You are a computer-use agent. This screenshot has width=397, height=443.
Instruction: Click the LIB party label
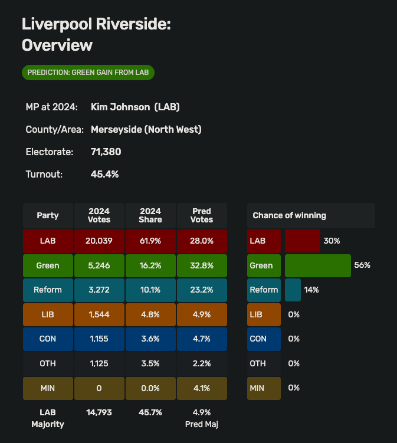[x=48, y=314]
